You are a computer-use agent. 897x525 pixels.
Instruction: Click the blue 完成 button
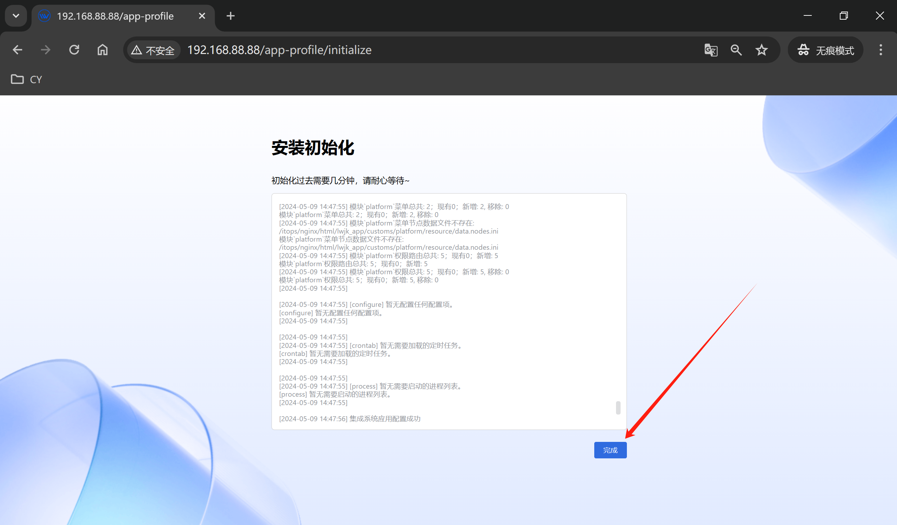[x=610, y=450]
